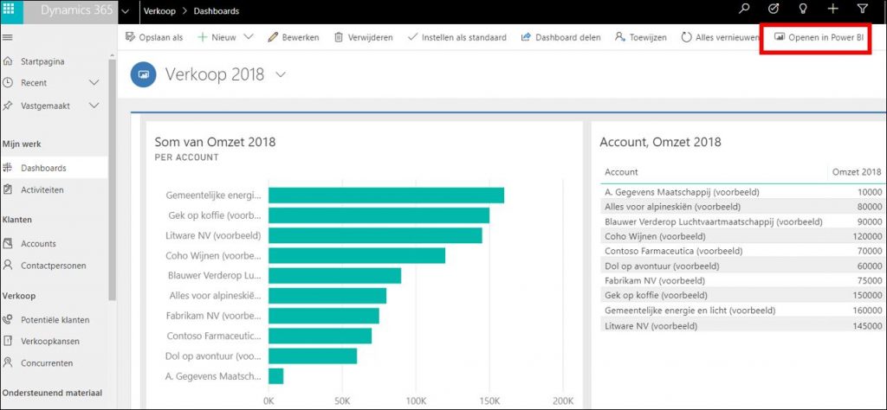Click the sidebar vertical scrollbar

112,173
